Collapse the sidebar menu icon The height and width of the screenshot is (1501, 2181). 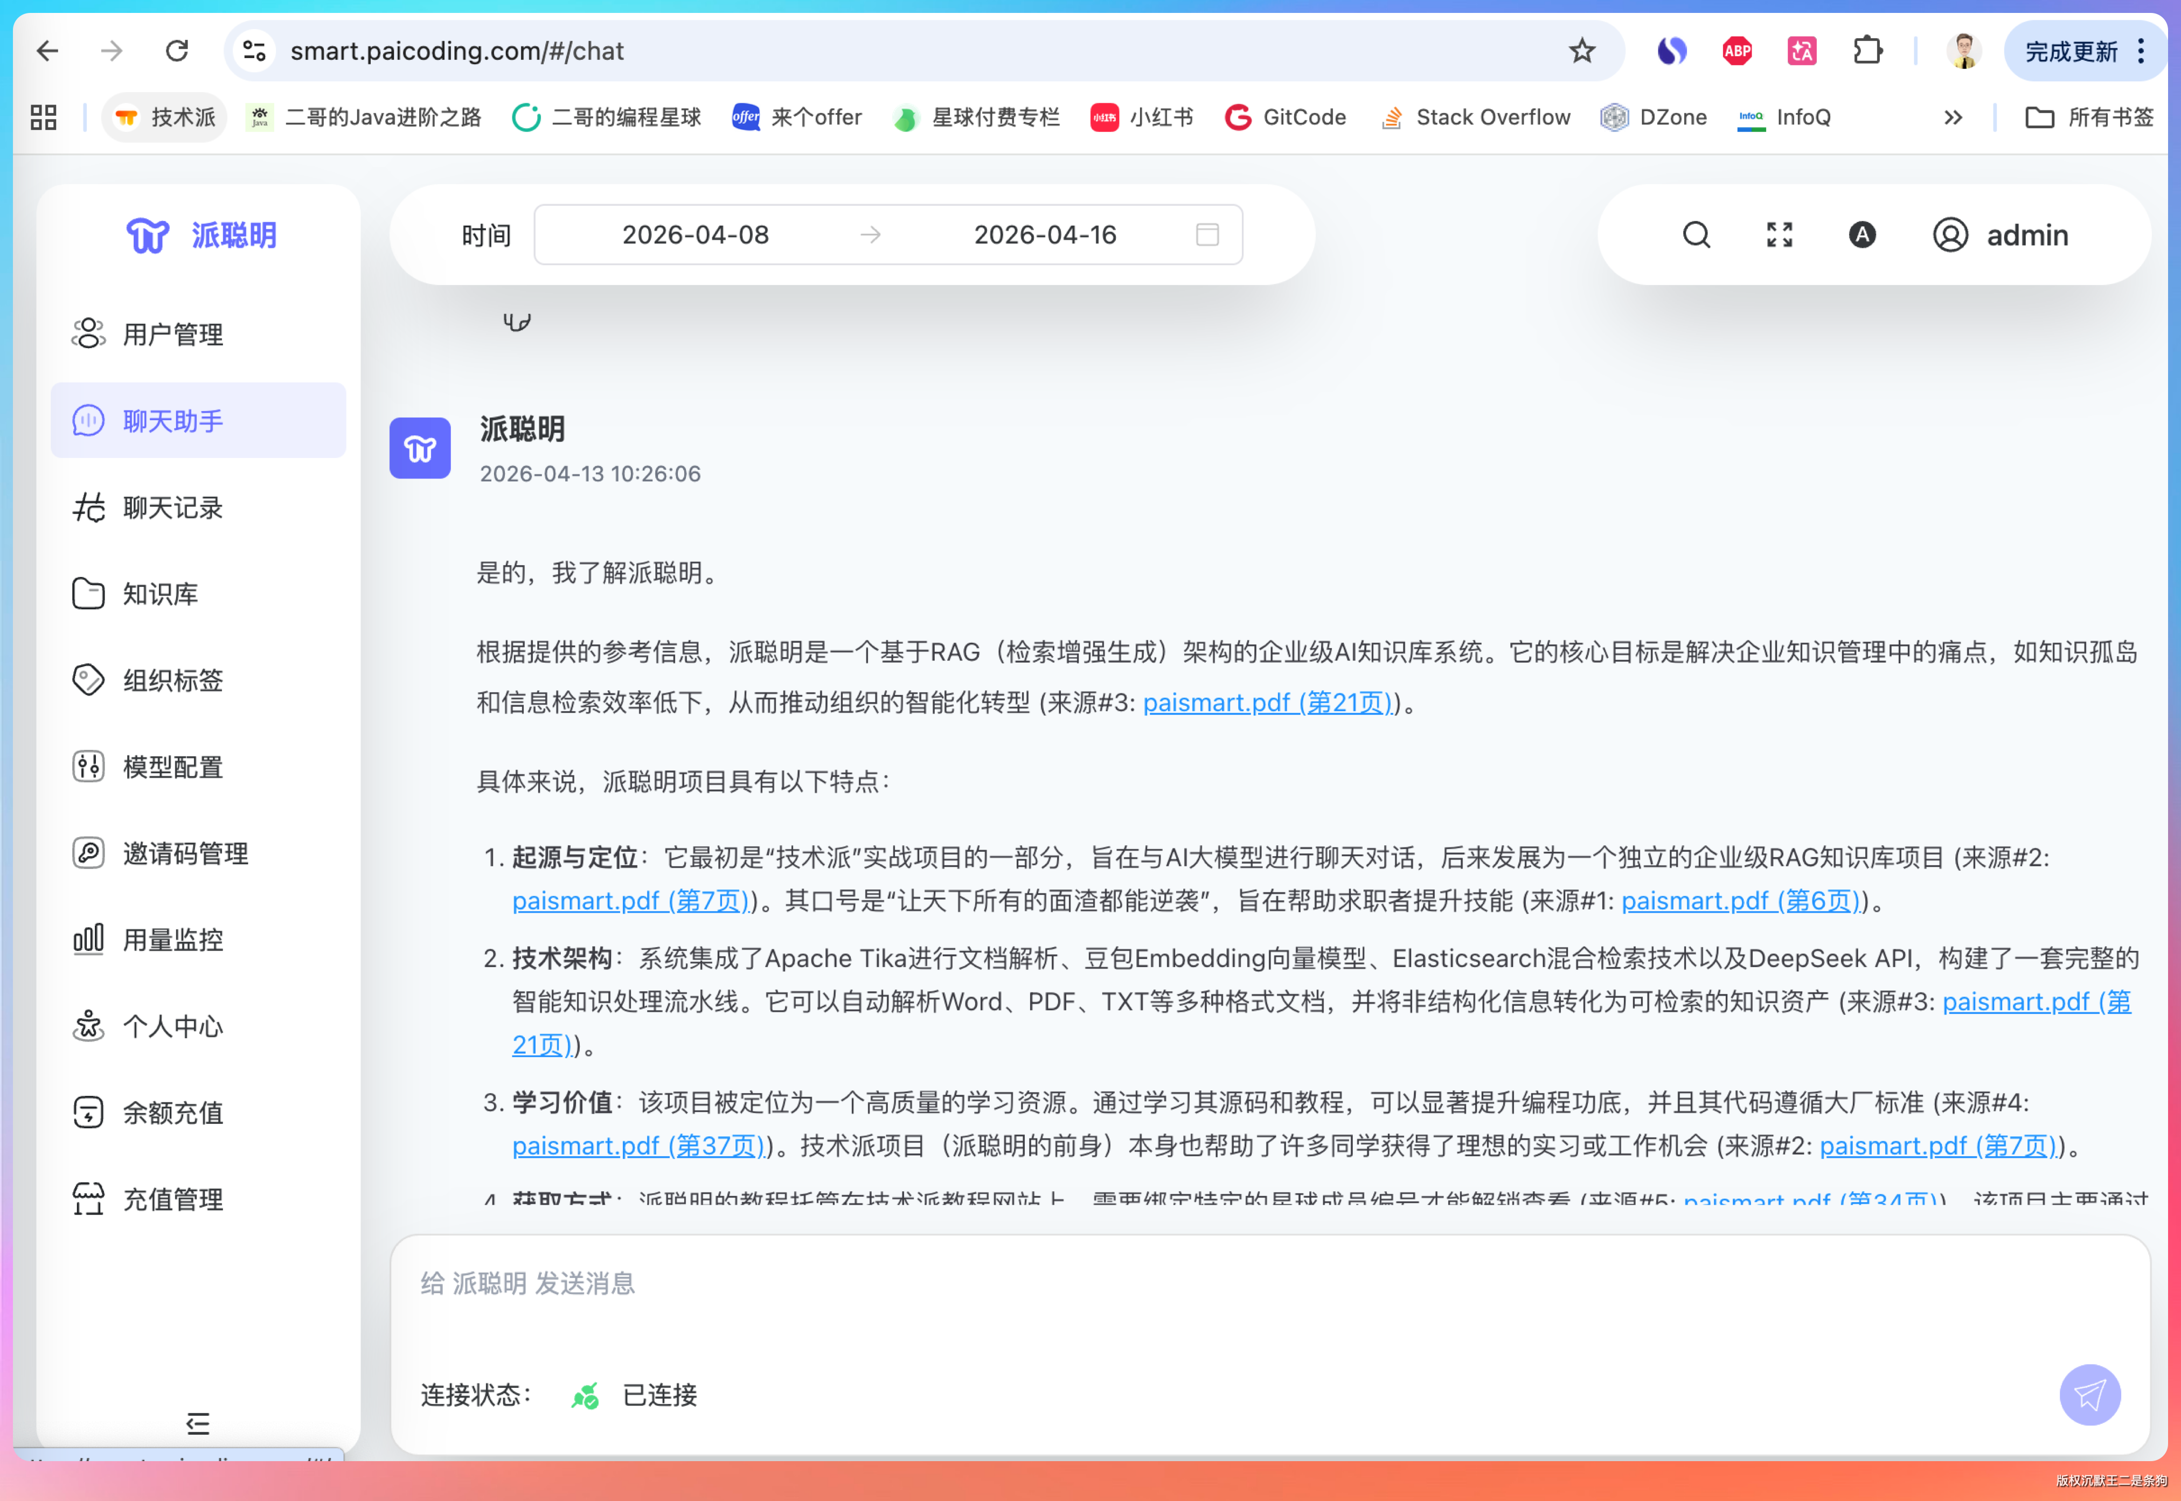pos(198,1423)
